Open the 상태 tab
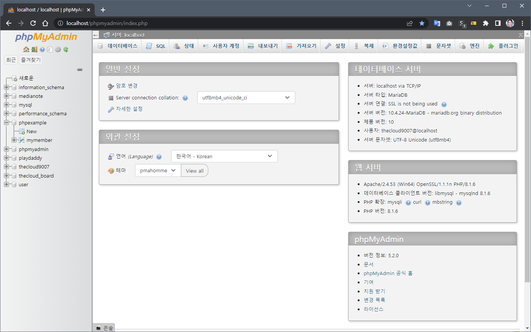The width and height of the screenshot is (531, 332). [184, 46]
